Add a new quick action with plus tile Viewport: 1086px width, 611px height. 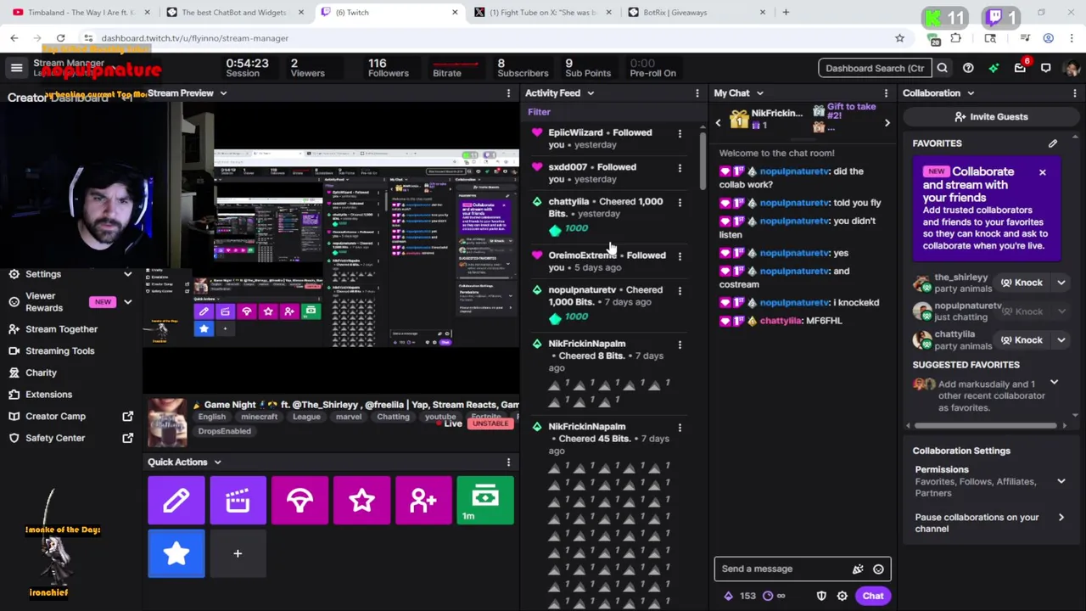click(x=238, y=553)
